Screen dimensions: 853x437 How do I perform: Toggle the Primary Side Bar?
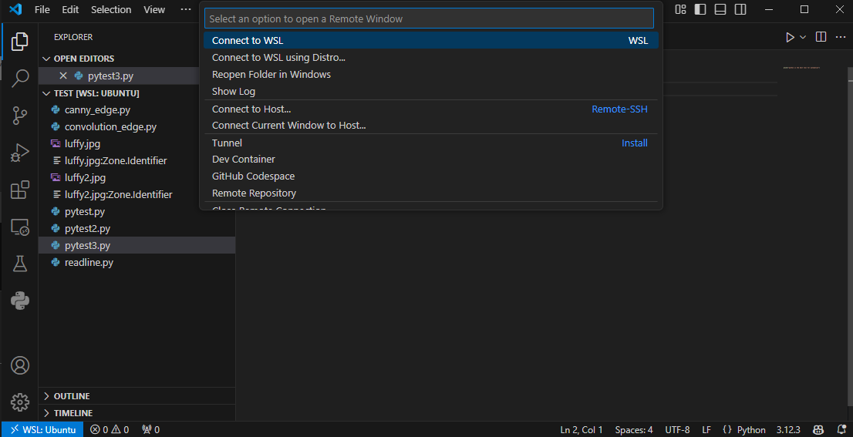pyautogui.click(x=700, y=9)
